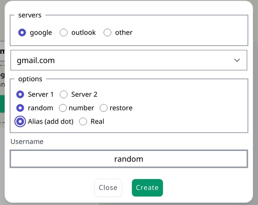Select the Server 1 radio button
The image size is (258, 205).
coord(20,94)
